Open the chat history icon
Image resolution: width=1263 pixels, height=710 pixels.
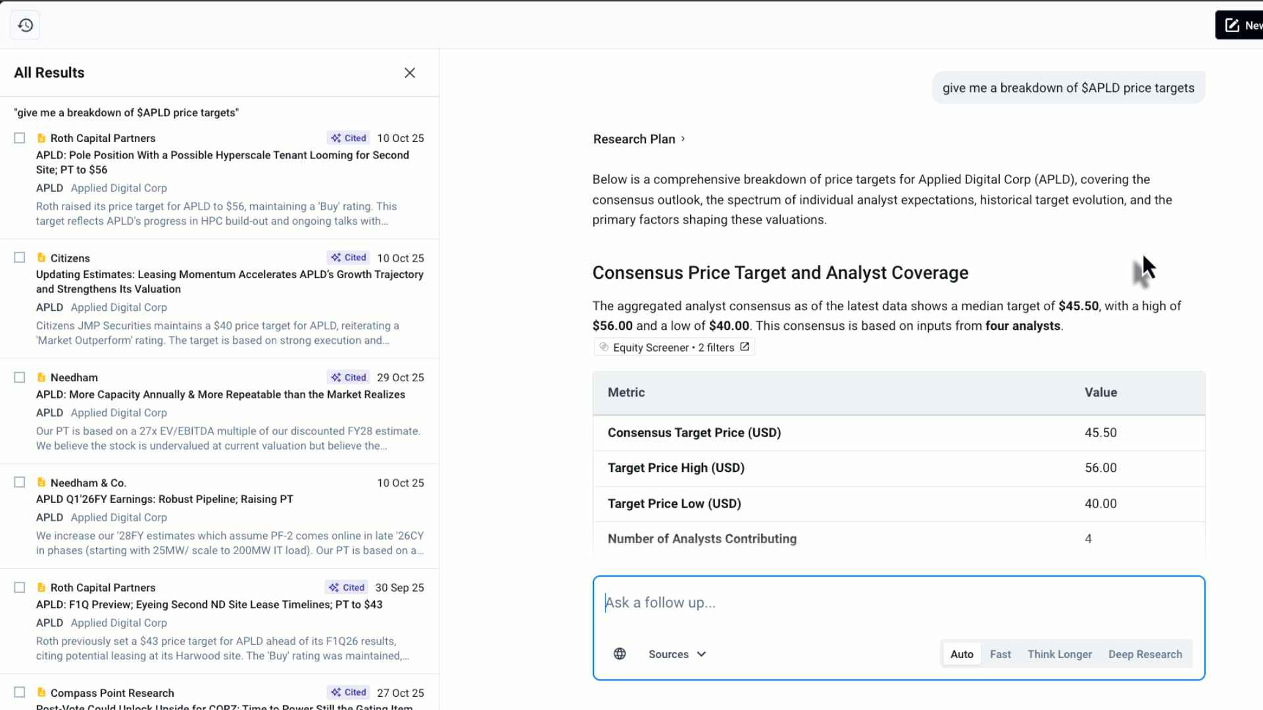pos(25,25)
